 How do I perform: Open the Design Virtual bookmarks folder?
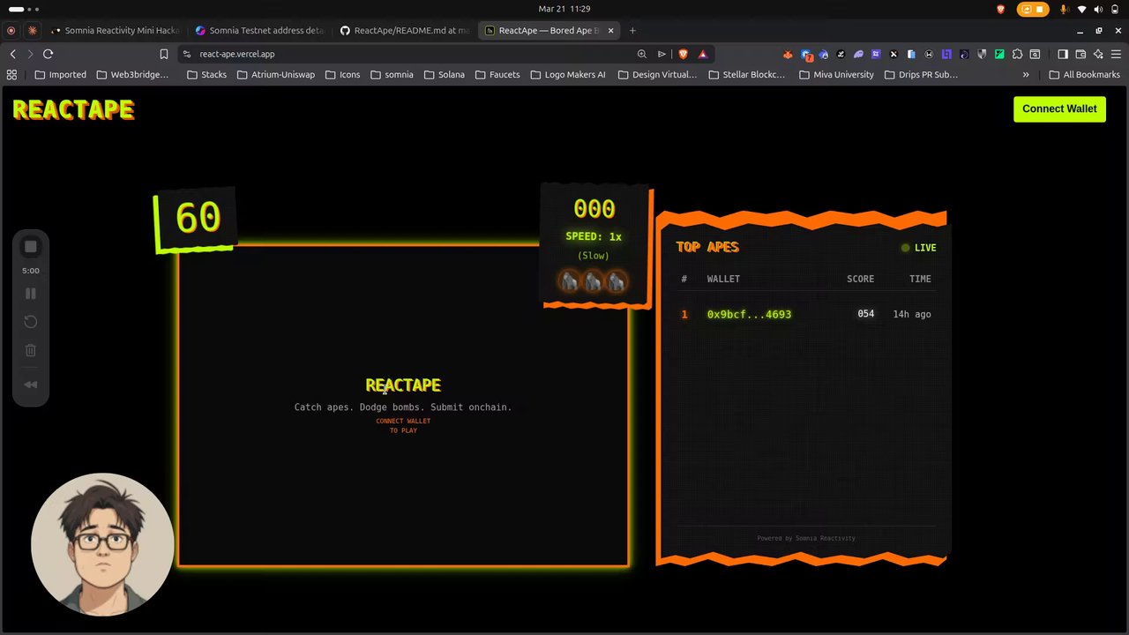coord(657,75)
